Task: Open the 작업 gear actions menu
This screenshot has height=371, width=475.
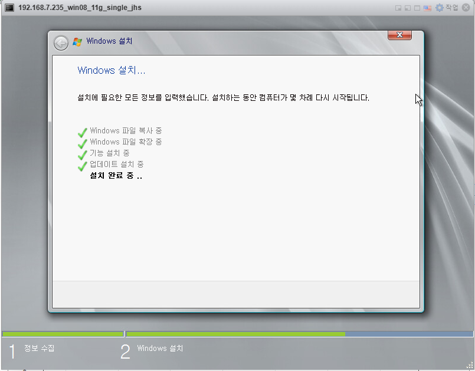Action: 447,8
